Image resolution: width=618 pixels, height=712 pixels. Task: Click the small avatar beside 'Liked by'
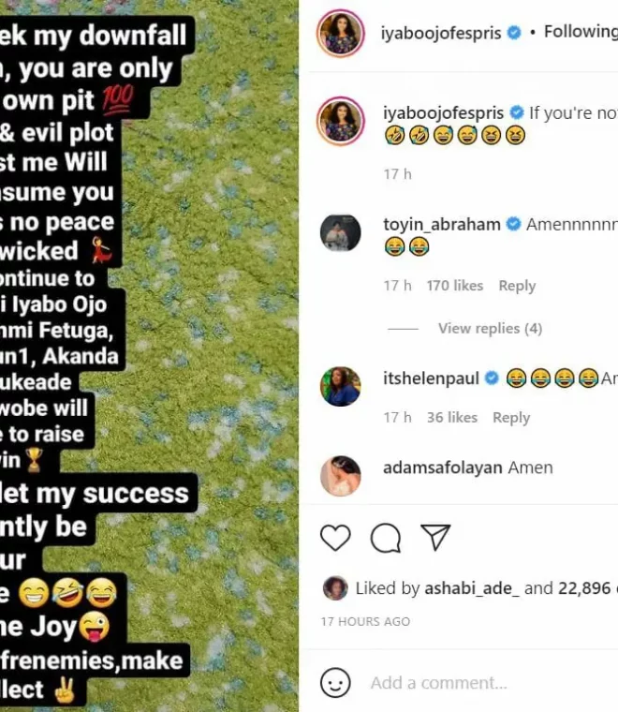335,588
